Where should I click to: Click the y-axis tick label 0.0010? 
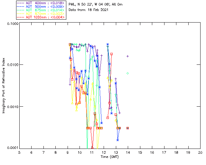(x=13, y=107)
